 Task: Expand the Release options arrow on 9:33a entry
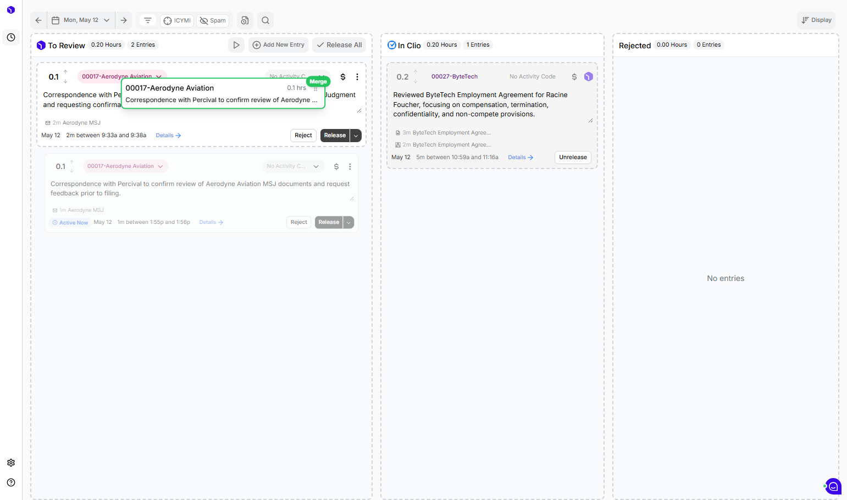[356, 136]
